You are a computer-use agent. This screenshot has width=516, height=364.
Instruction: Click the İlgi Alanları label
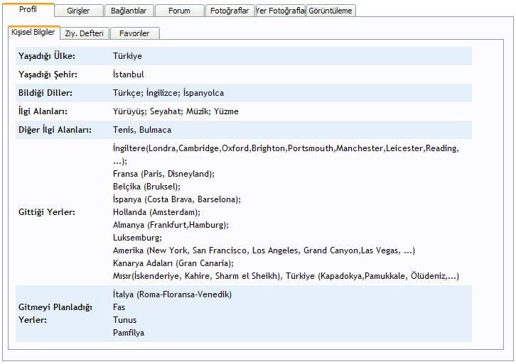point(43,111)
